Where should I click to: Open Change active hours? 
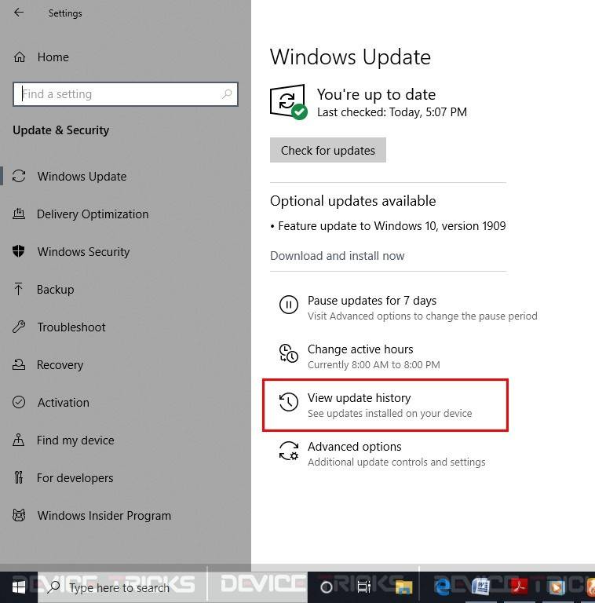[360, 356]
